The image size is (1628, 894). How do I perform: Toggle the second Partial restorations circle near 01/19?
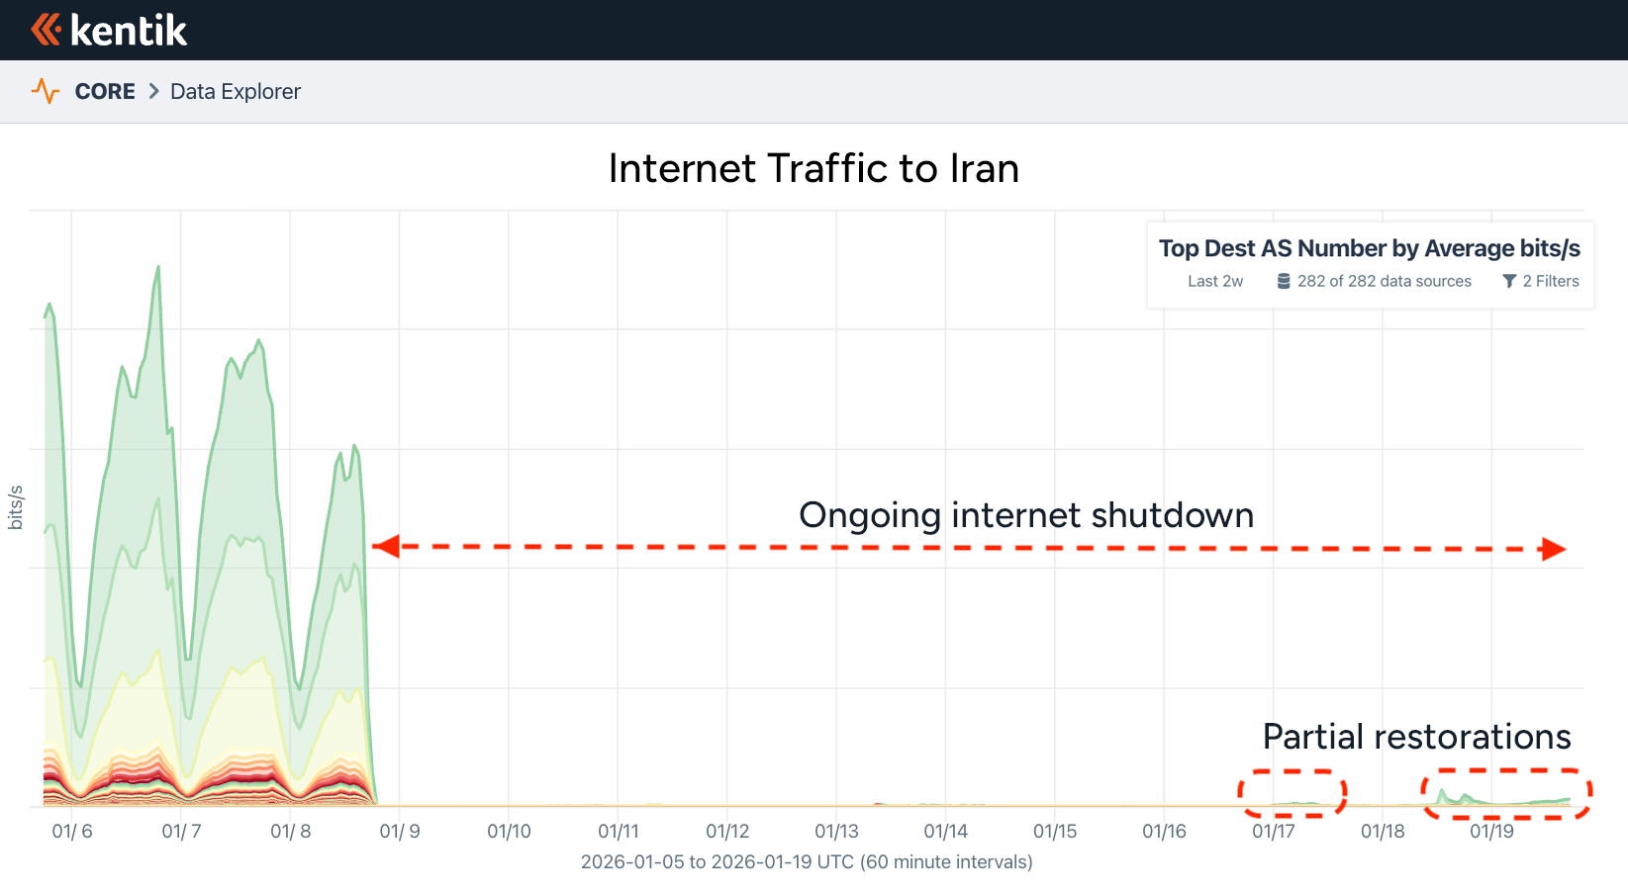click(x=1505, y=792)
